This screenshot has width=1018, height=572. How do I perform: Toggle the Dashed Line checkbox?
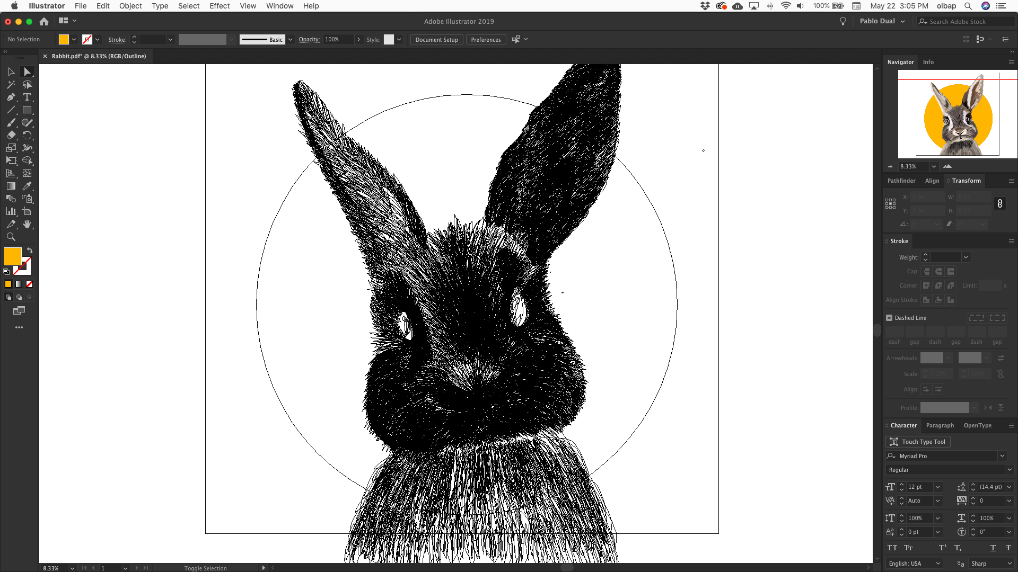coord(889,318)
